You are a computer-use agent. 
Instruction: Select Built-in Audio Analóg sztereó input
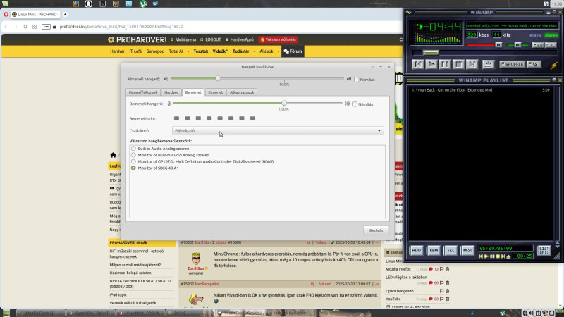click(x=160, y=149)
